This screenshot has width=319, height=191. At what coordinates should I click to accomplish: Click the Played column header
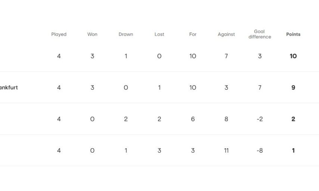[x=59, y=34]
